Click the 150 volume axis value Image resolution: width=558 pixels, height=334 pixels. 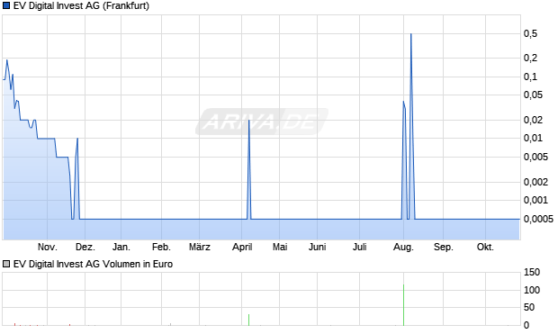click(532, 273)
